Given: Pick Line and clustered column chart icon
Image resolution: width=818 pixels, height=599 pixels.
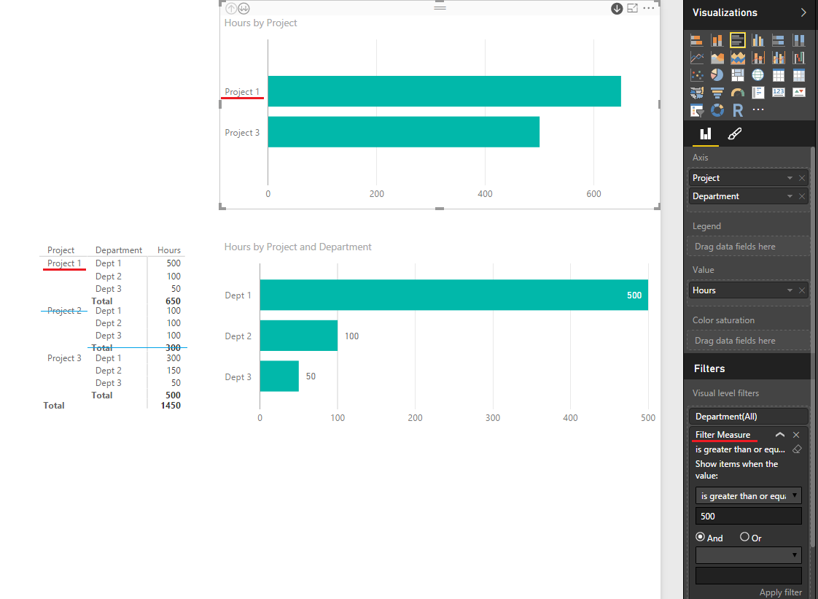Looking at the screenshot, I should pos(779,58).
